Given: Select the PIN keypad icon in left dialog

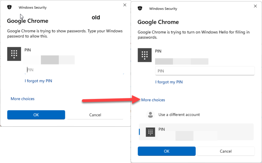Looking at the screenshot, I should (14, 54).
